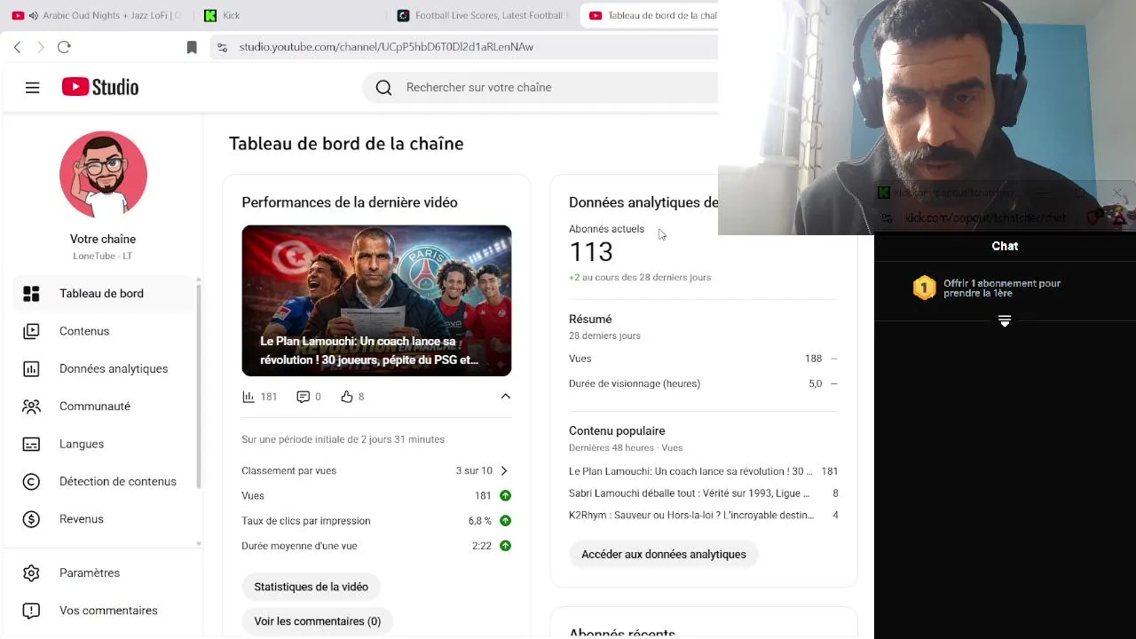Click the Communauté people icon
This screenshot has height=639, width=1136.
pos(31,406)
